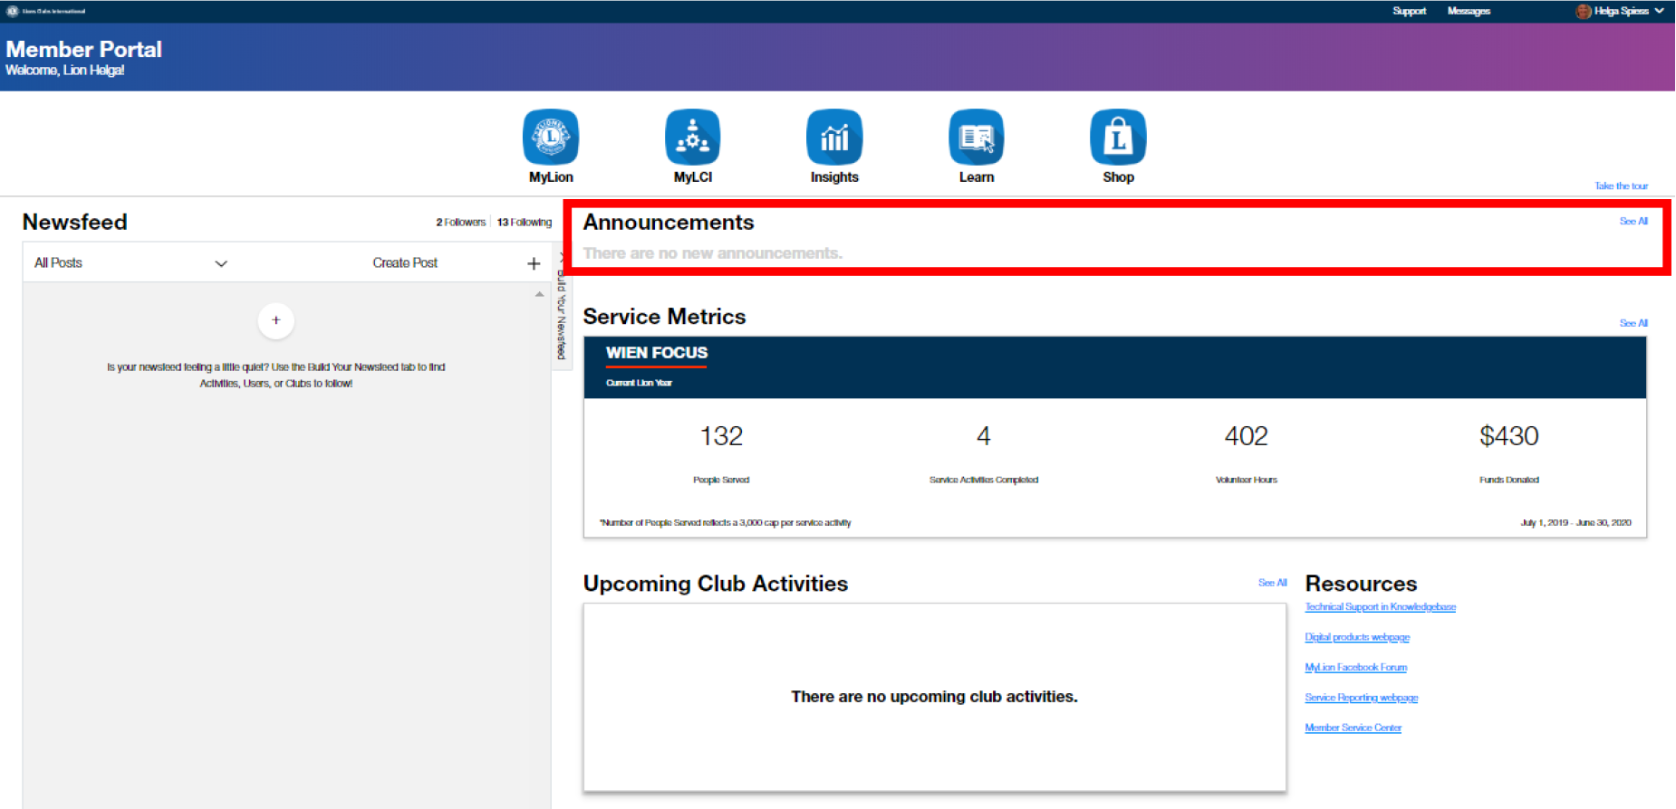The width and height of the screenshot is (1676, 809).
Task: Click 'There are no upcoming club activities.' text
Action: click(934, 697)
